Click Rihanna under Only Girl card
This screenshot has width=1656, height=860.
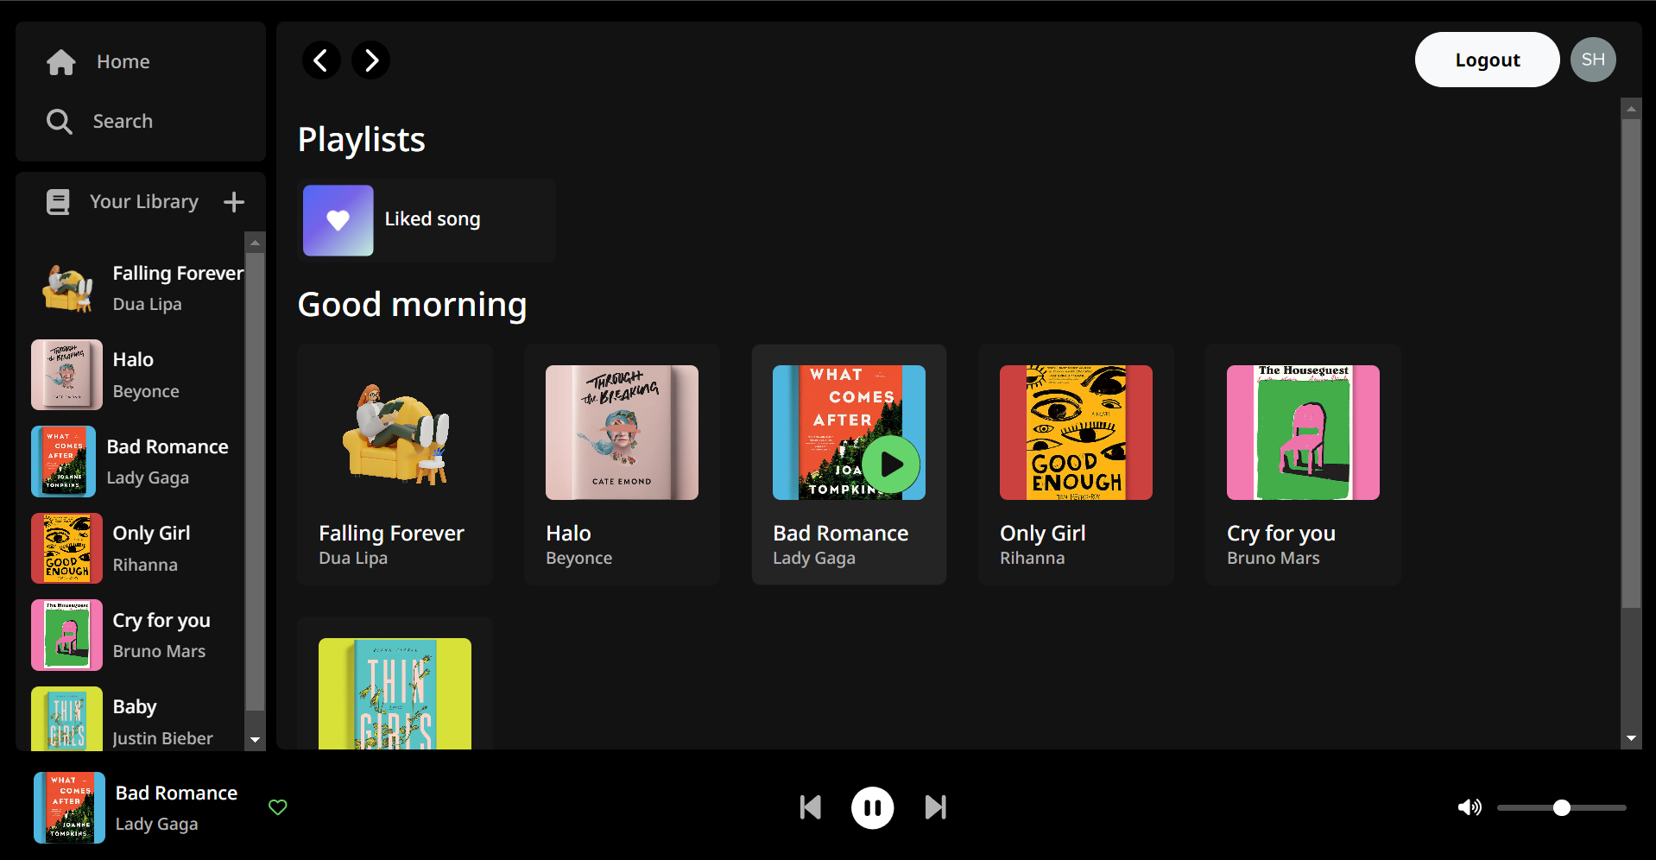point(1033,558)
